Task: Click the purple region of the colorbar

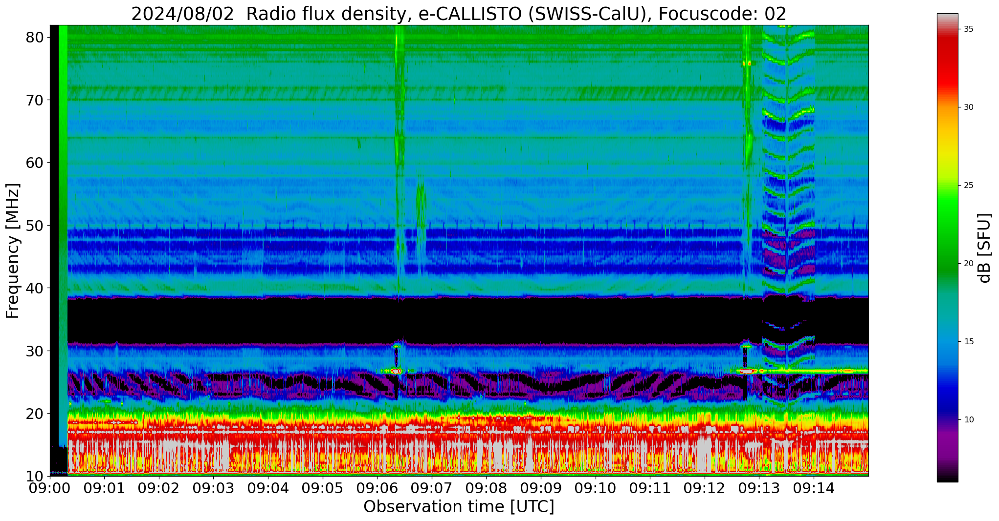Action: click(x=948, y=444)
